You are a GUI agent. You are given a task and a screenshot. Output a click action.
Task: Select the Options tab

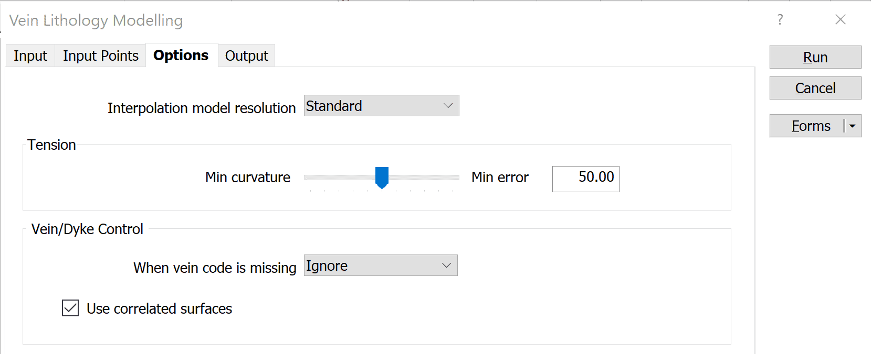(181, 56)
